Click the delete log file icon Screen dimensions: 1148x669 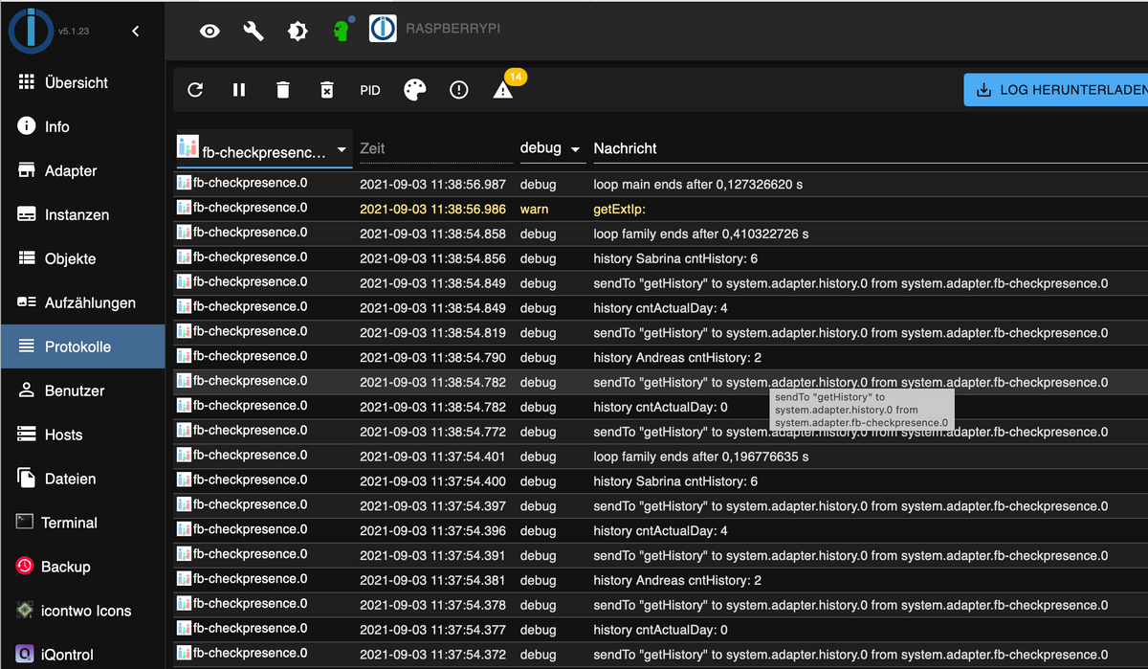(x=326, y=90)
